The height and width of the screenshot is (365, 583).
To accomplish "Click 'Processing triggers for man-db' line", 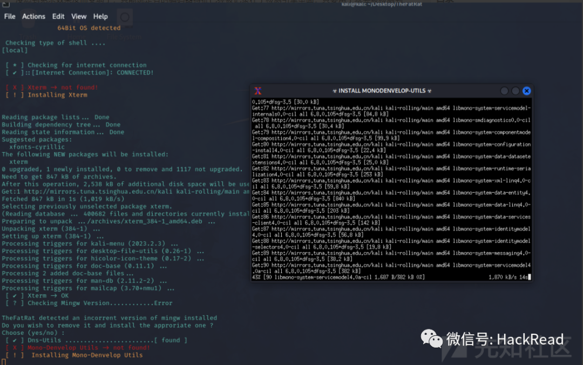I will point(84,281).
